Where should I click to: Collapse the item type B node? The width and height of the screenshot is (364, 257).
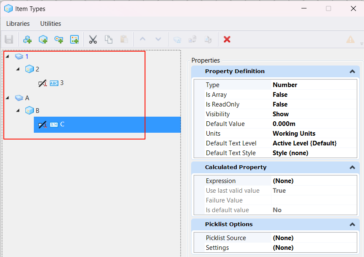click(x=18, y=111)
